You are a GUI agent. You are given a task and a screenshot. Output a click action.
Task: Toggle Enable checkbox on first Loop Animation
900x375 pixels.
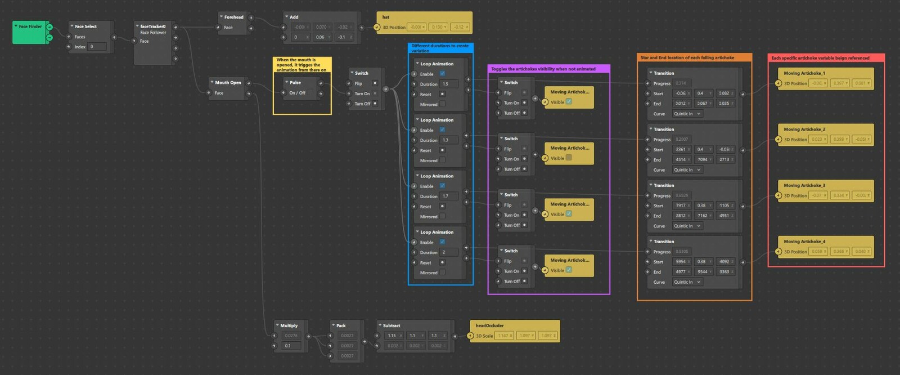[x=442, y=74]
